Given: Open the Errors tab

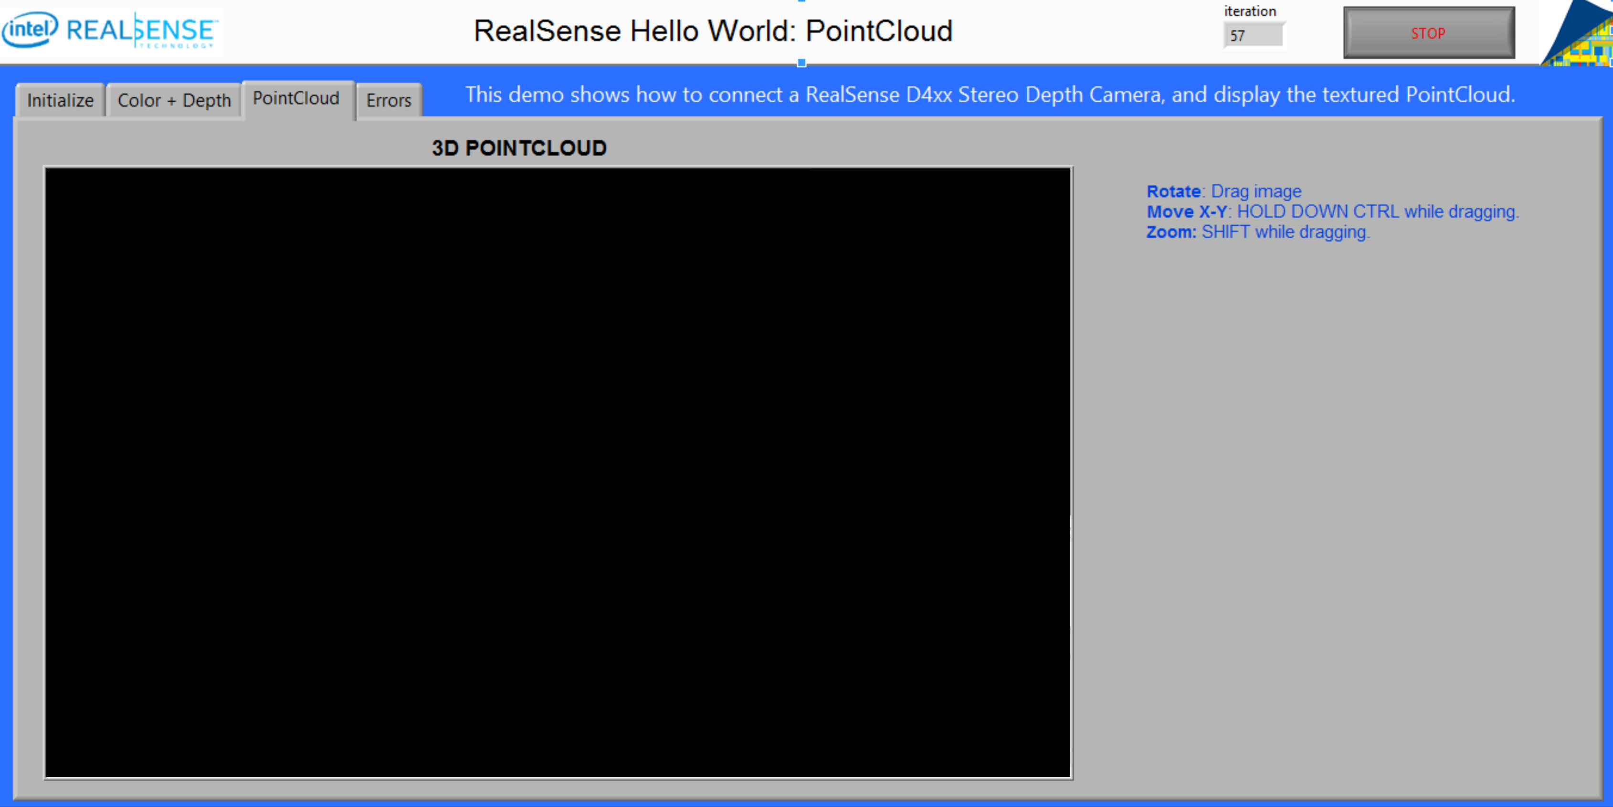Looking at the screenshot, I should point(388,100).
